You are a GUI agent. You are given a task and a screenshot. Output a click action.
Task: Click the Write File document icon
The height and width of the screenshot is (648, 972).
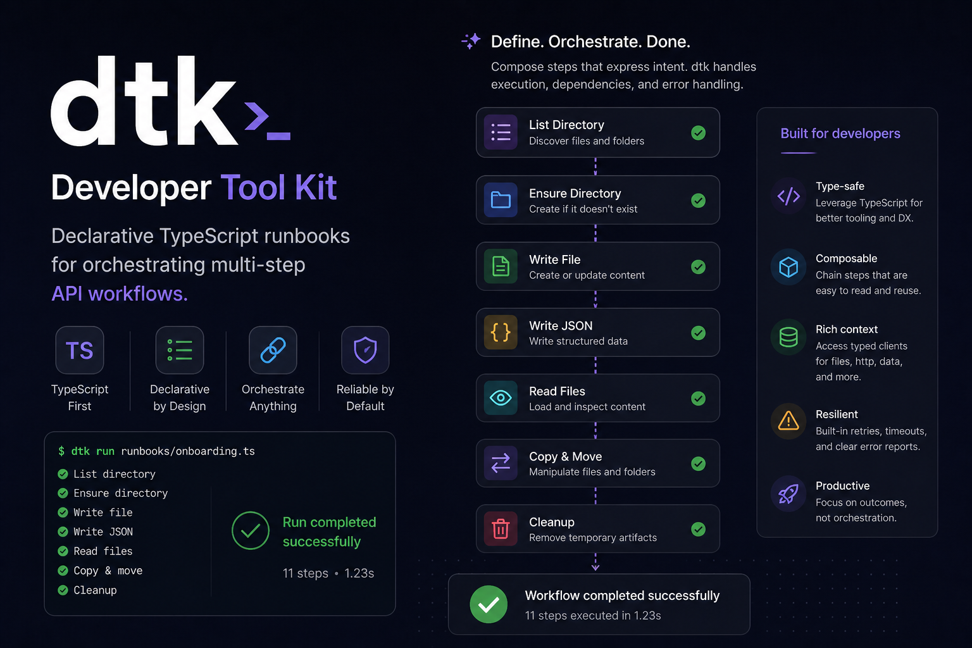point(501,266)
